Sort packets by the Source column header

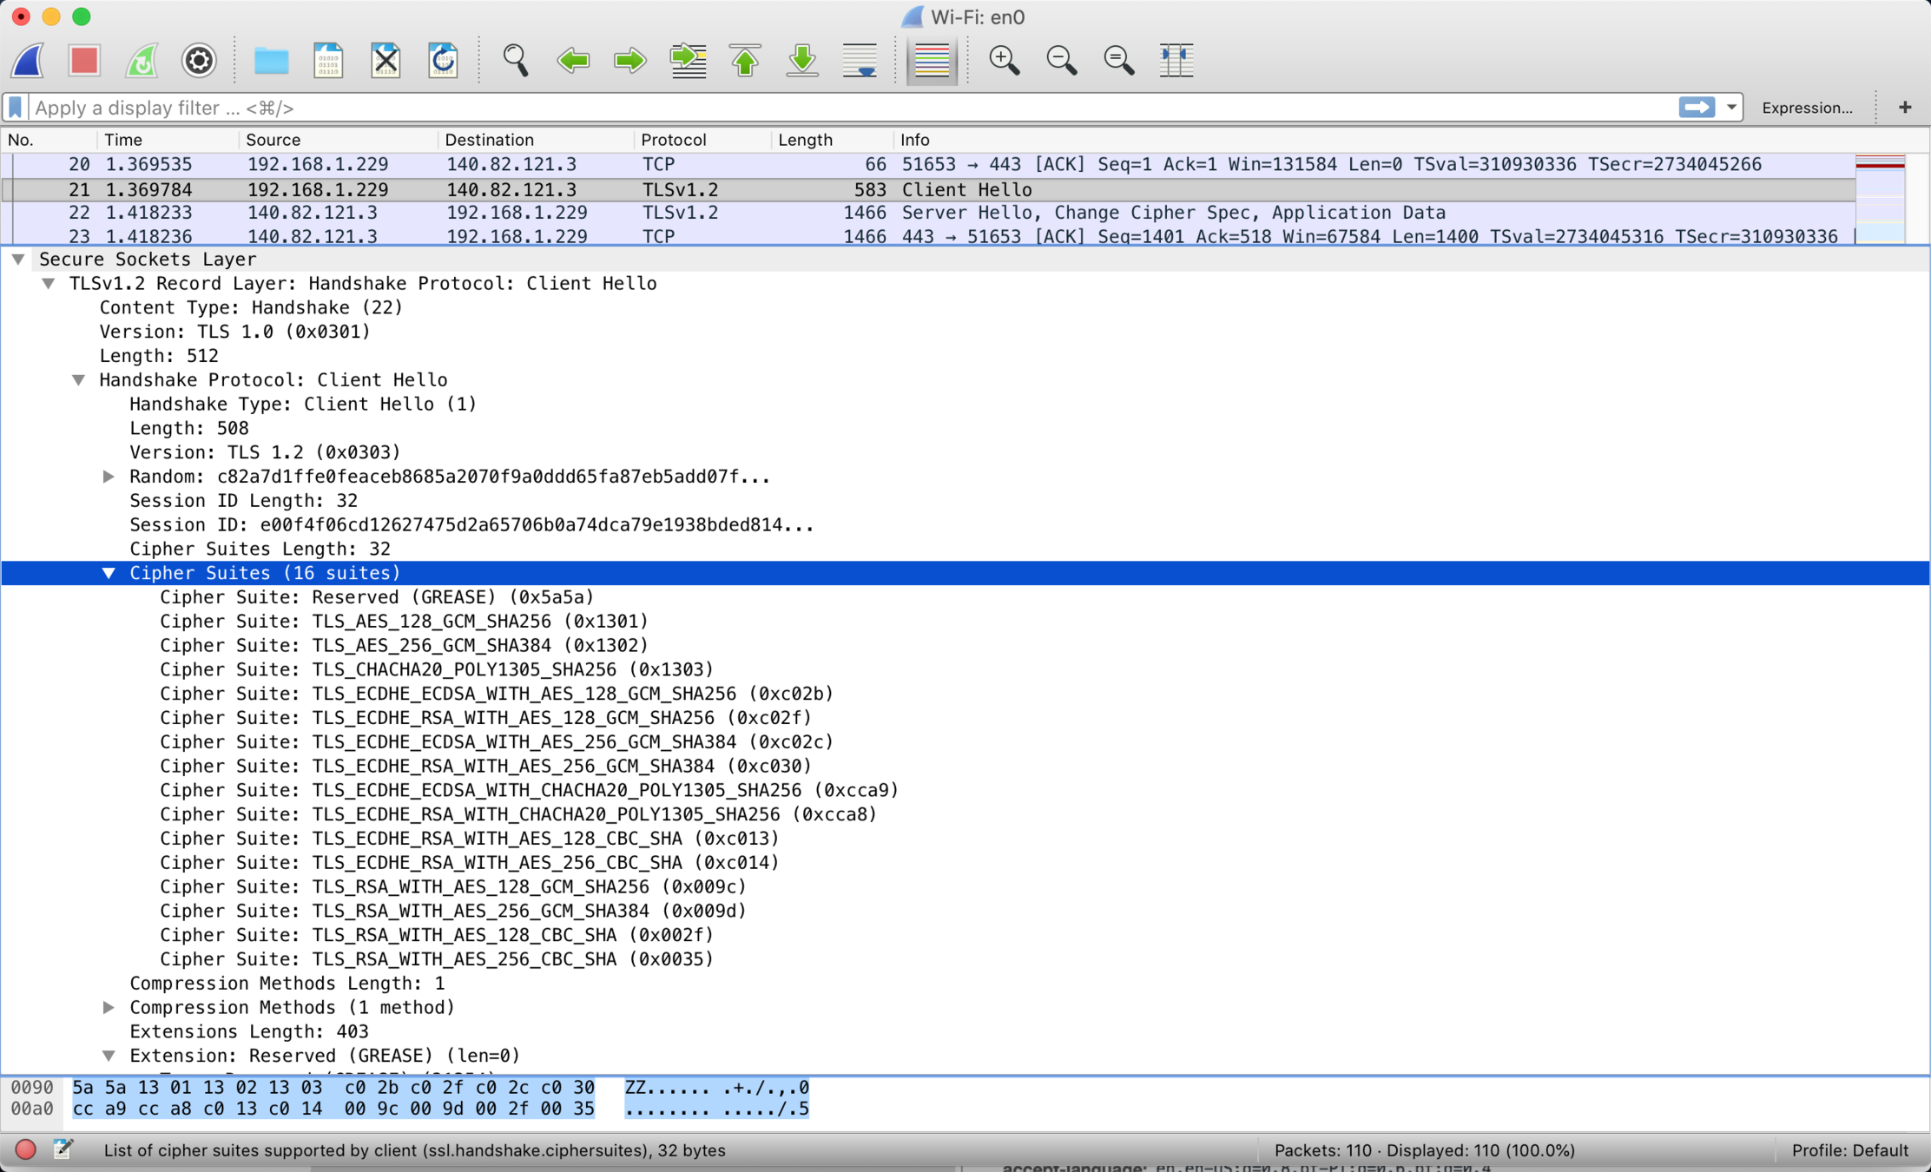pyautogui.click(x=273, y=140)
